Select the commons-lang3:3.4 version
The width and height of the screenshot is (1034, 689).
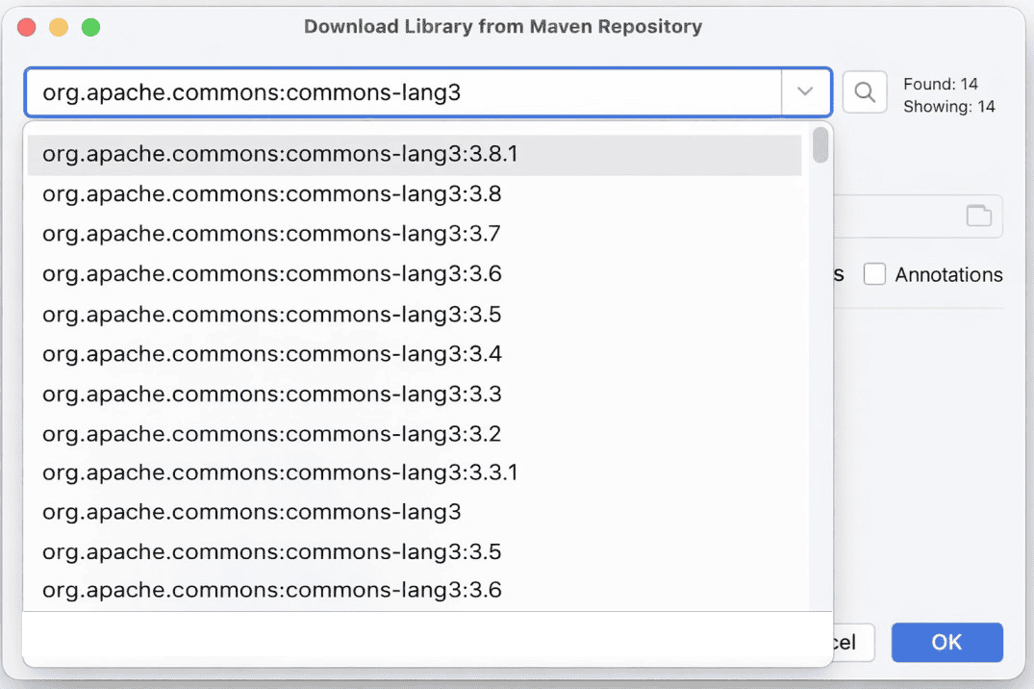[272, 354]
